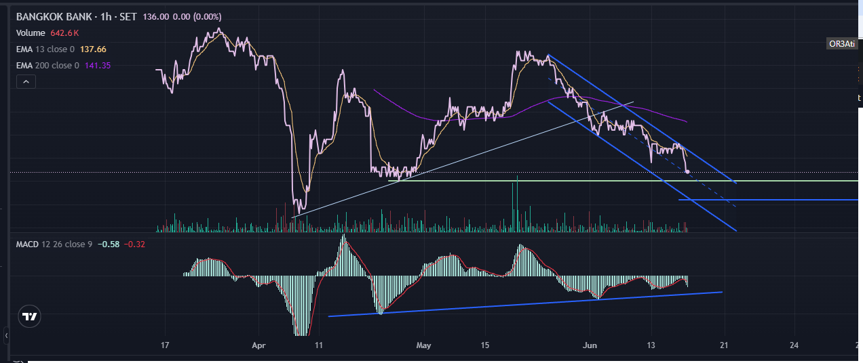Click the 141.35 EMA value
This screenshot has width=863, height=363.
(98, 66)
